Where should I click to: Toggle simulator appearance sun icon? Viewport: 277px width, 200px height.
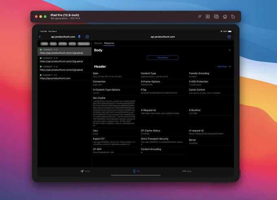[200, 17]
